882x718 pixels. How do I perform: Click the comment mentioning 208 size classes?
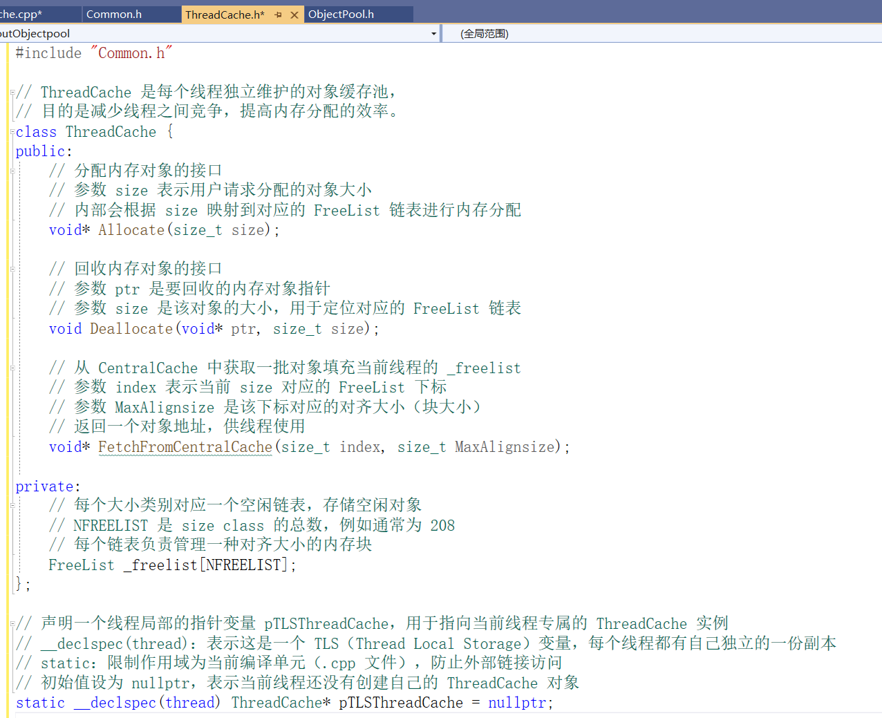click(x=252, y=525)
